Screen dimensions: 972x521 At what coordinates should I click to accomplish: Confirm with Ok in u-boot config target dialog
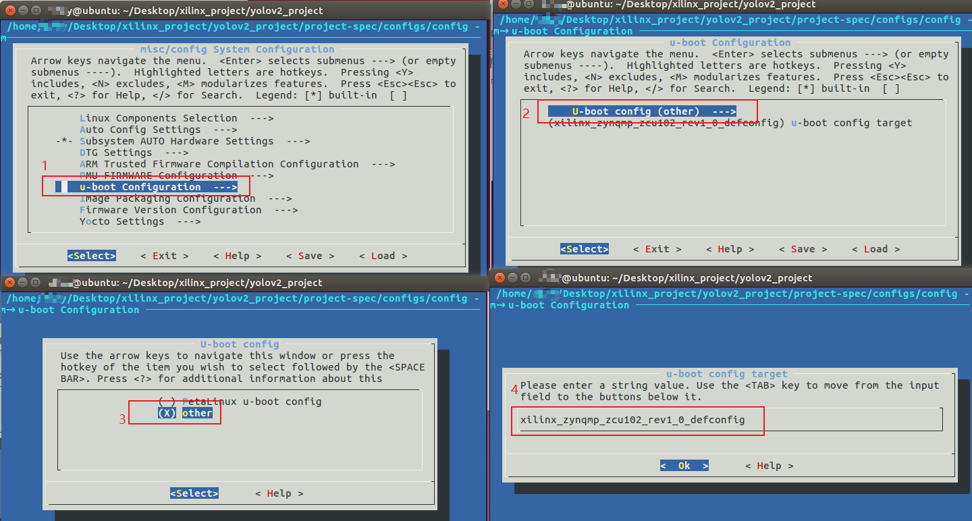pos(684,466)
